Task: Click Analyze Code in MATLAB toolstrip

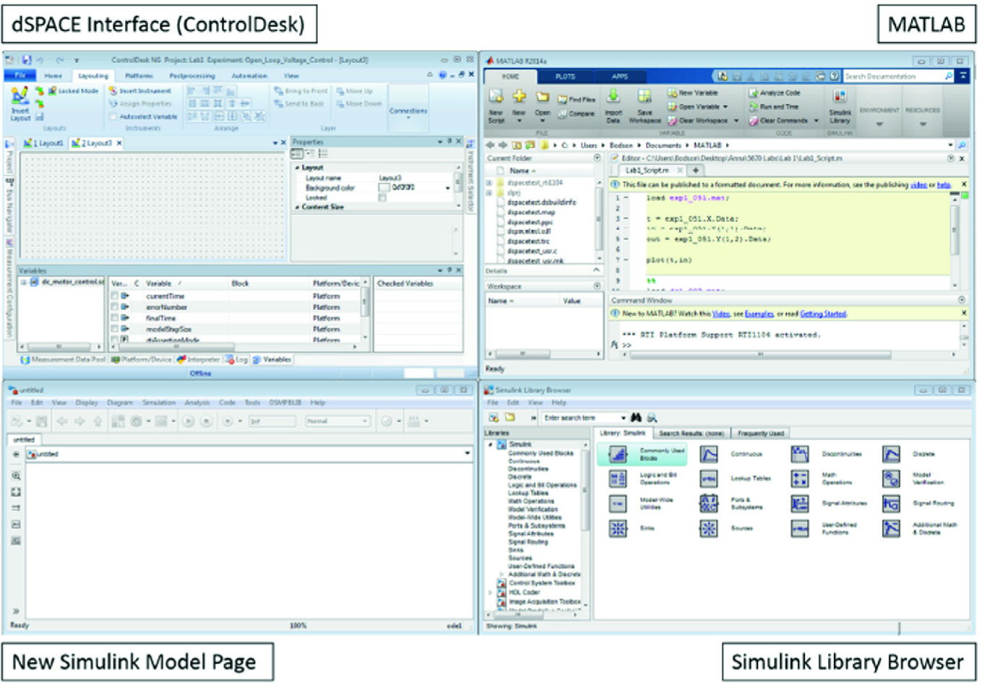Action: coord(774,93)
